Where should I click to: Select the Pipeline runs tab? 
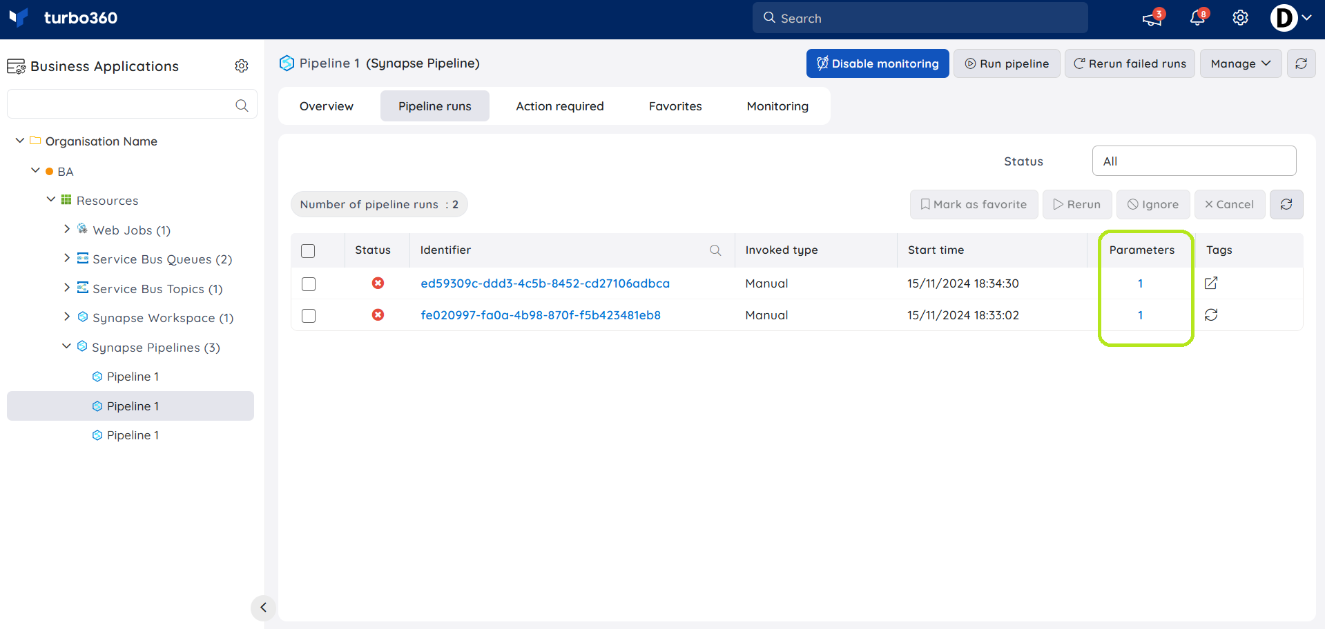435,106
